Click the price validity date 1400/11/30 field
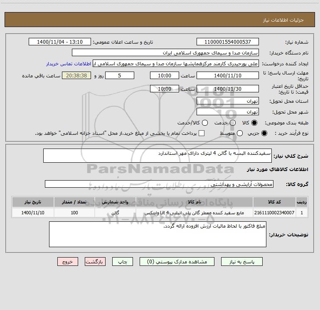 [228, 89]
